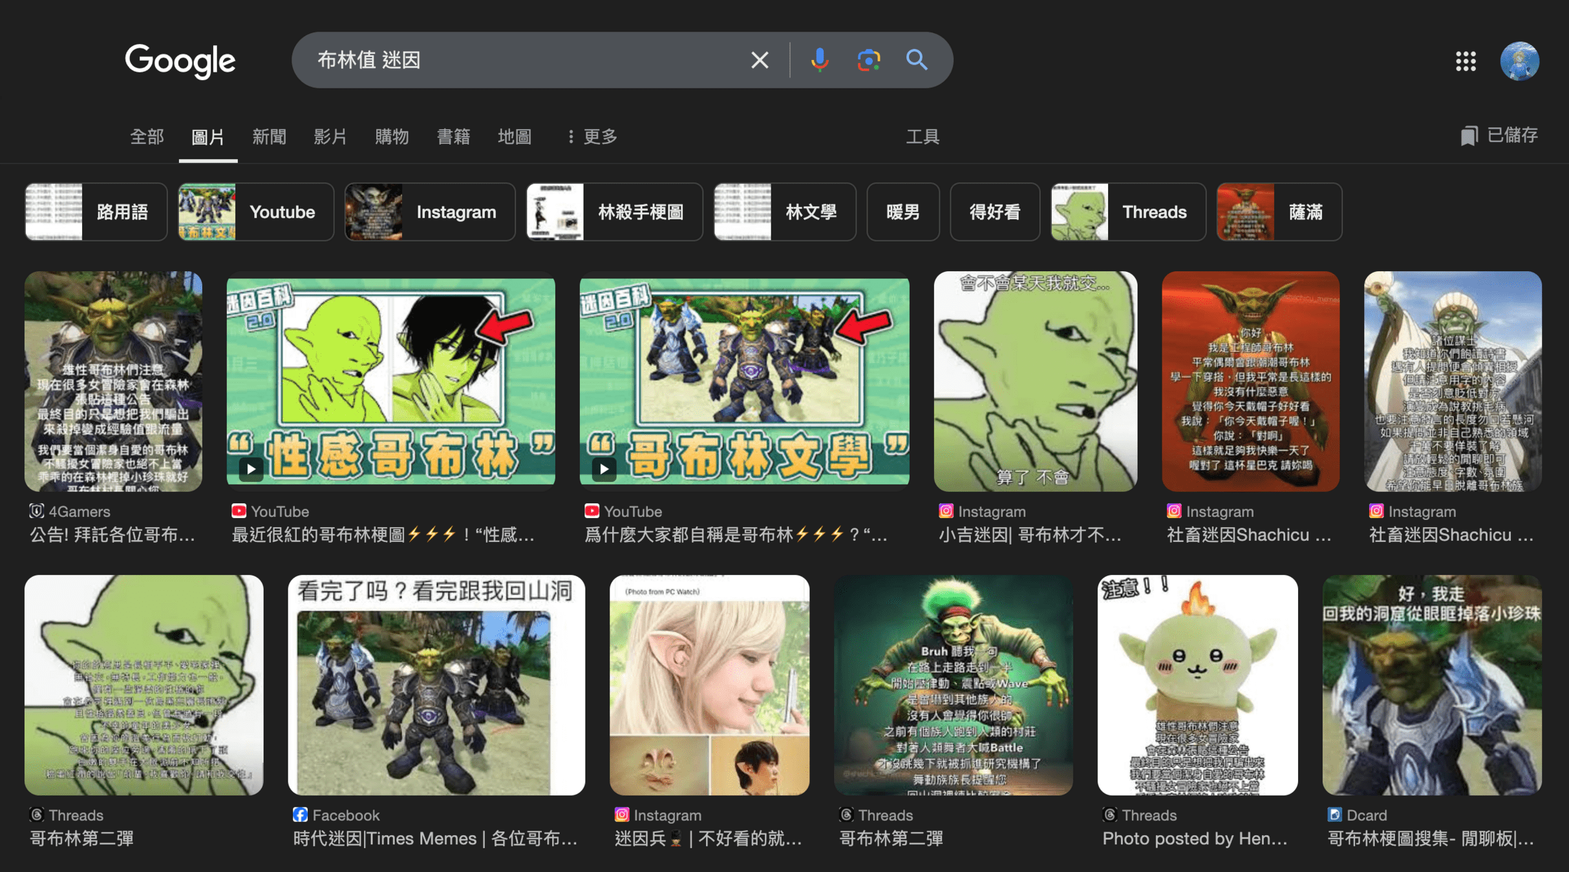This screenshot has height=872, width=1569.
Task: Play the 哥布林文學 YouTube video thumbnail
Action: (x=744, y=381)
